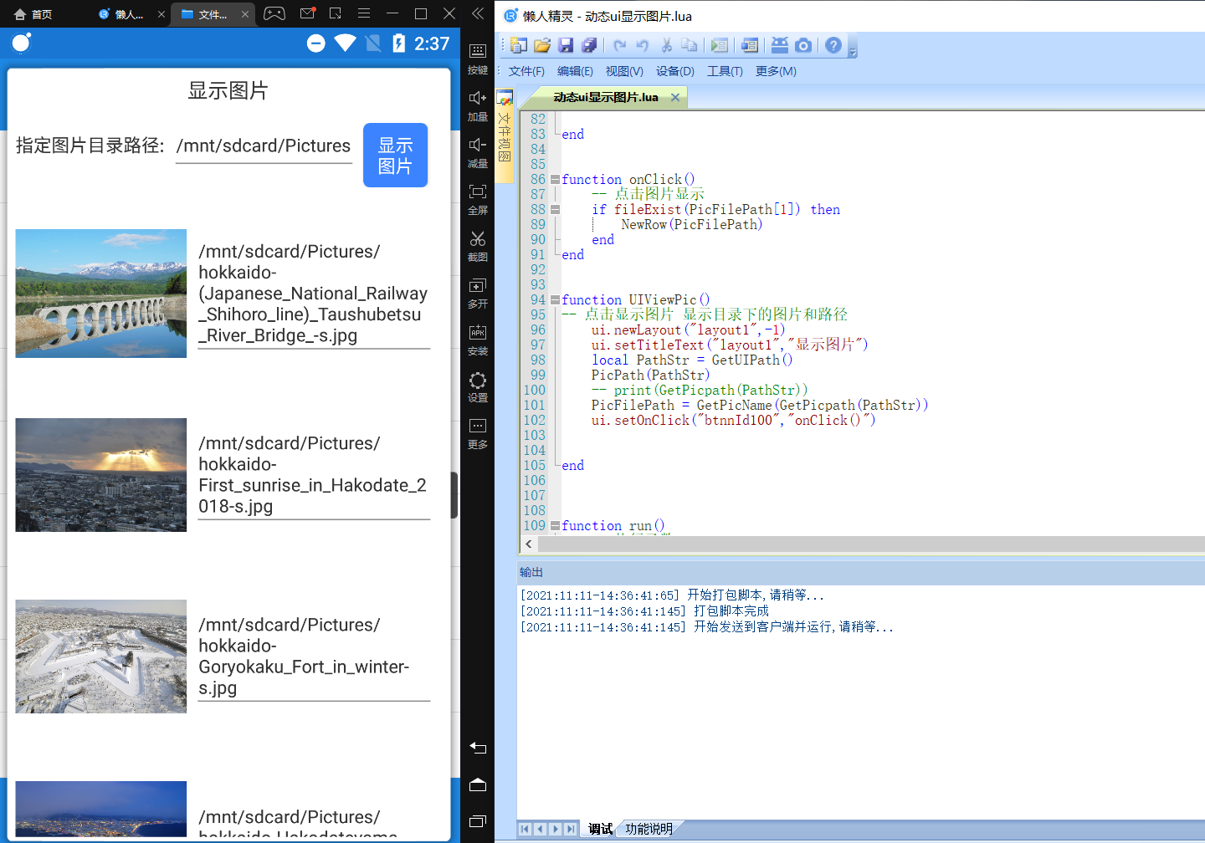Collapse the onClick function fold marker
Image resolution: width=1205 pixels, height=843 pixels.
[x=555, y=180]
